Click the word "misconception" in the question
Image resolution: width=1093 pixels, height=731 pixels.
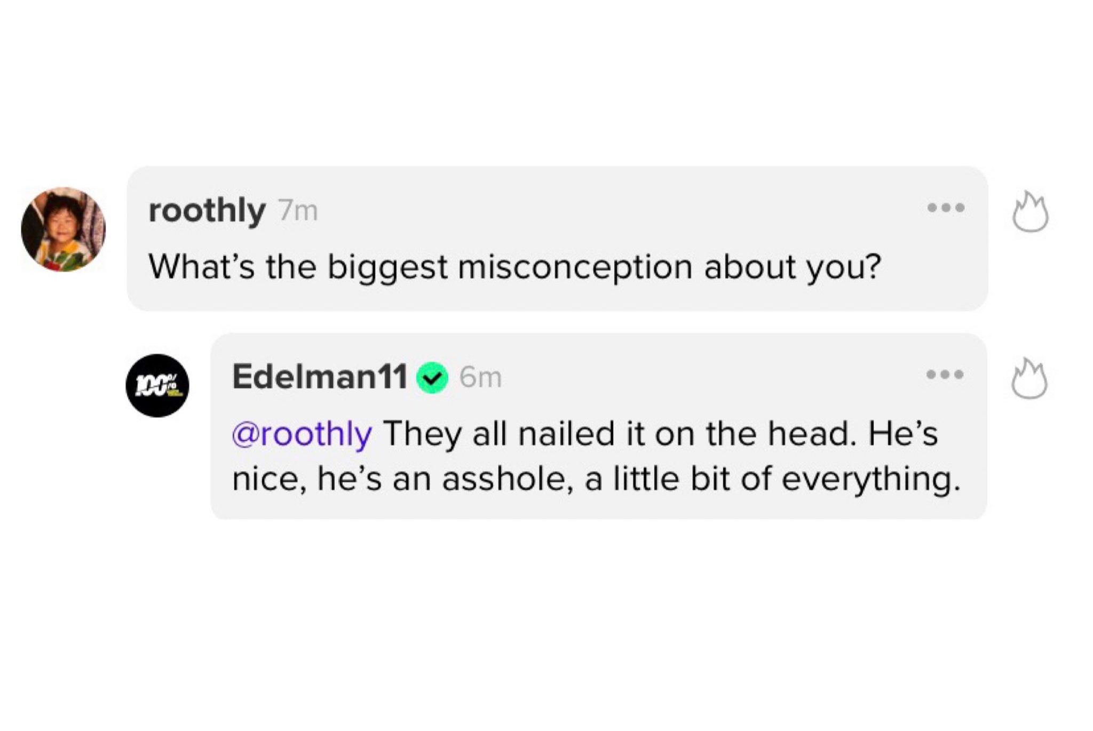575,266
